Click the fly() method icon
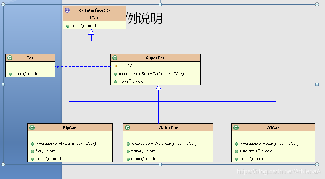 [x=33, y=152]
